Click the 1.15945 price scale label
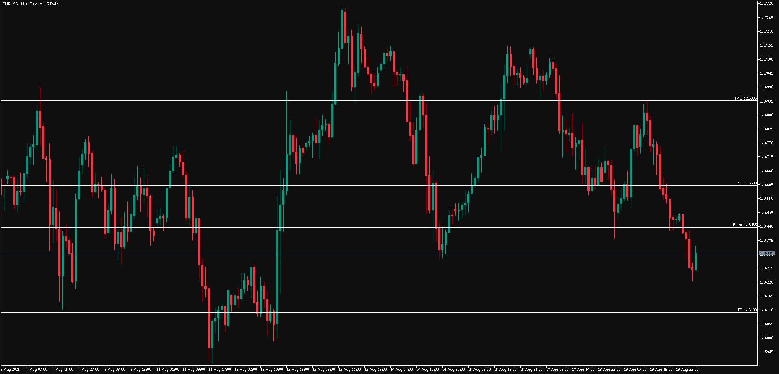The image size is (779, 374). [766, 352]
